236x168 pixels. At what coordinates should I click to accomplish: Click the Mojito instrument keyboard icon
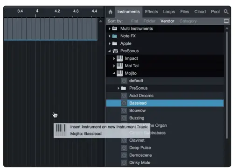click(120, 73)
